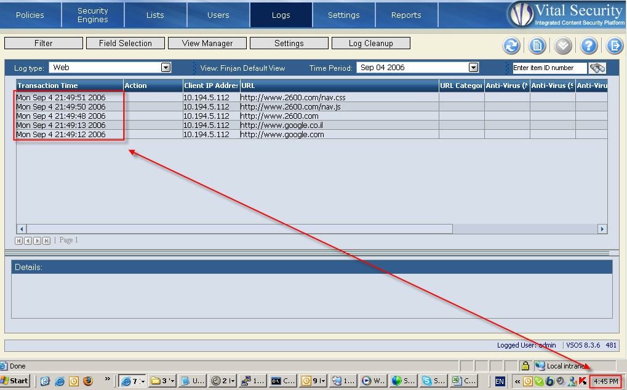Image resolution: width=627 pixels, height=390 pixels.
Task: Click the Enter item ID number field
Action: [549, 68]
